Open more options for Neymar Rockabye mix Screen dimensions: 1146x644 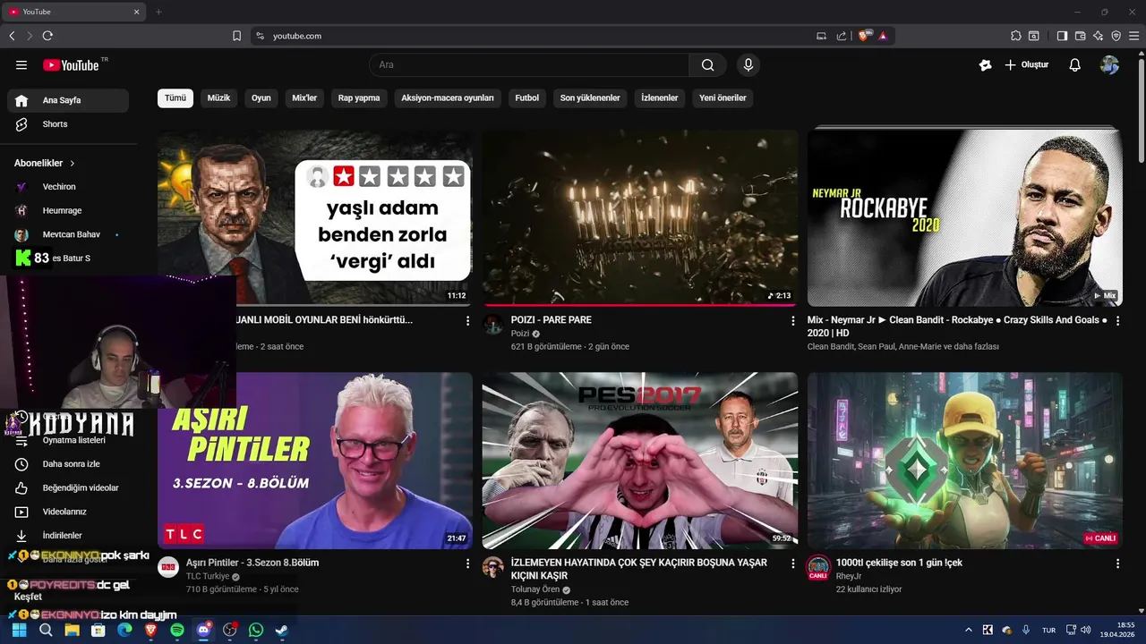click(x=1117, y=320)
